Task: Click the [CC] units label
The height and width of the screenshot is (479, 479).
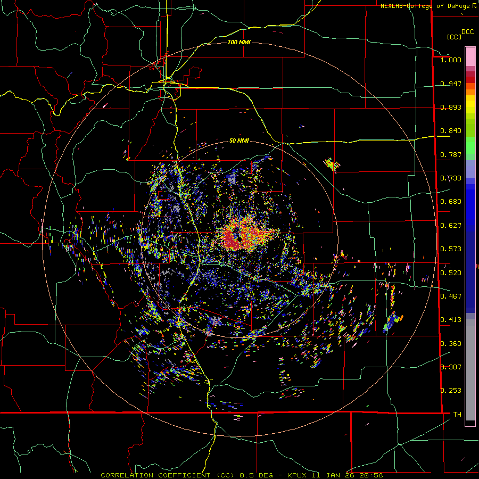Action: tap(454, 37)
